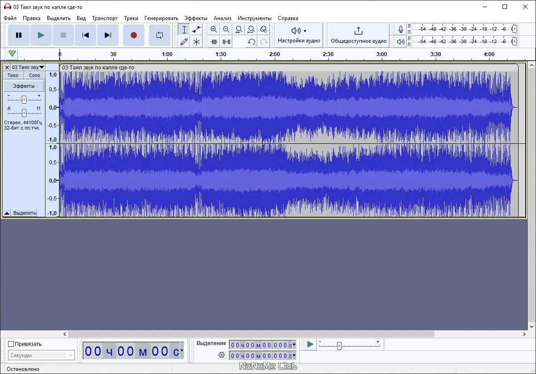This screenshot has width=536, height=374.
Task: Zoom to fit the selection
Action: point(239,30)
